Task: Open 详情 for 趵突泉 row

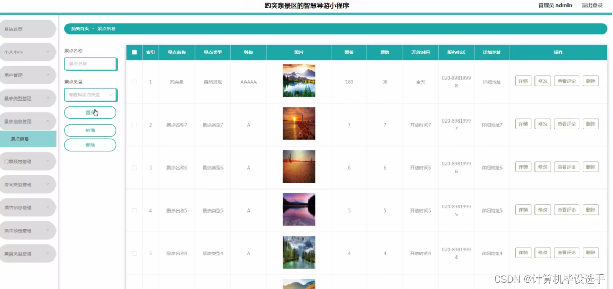Action: [x=523, y=81]
